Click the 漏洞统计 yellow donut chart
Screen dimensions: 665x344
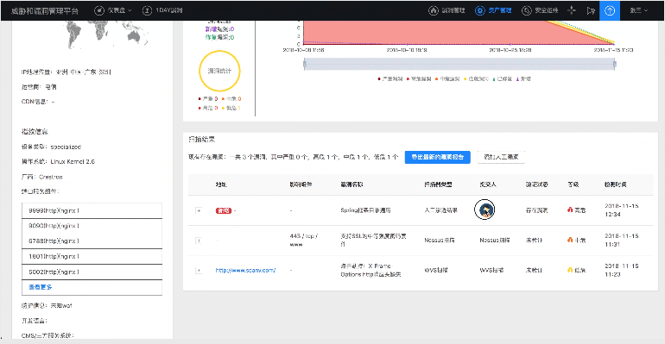click(219, 71)
